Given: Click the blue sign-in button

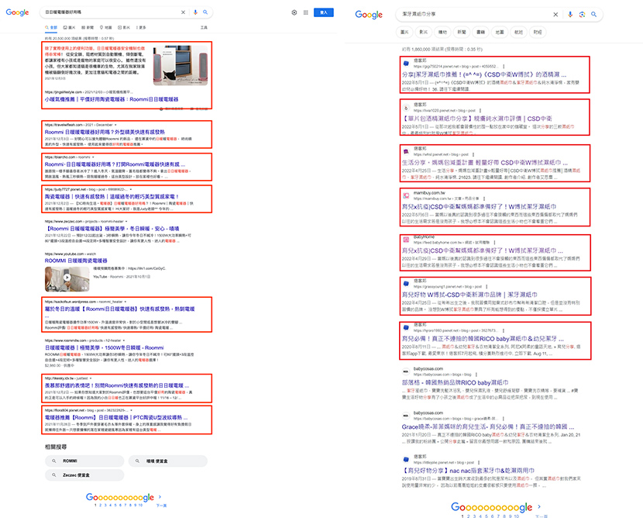Looking at the screenshot, I should coord(324,13).
